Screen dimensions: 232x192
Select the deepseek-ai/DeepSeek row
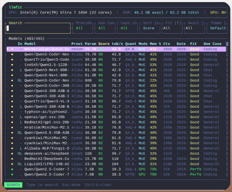point(116,154)
